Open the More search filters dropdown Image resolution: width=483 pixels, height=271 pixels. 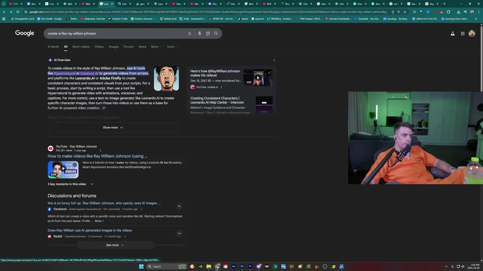tap(156, 47)
